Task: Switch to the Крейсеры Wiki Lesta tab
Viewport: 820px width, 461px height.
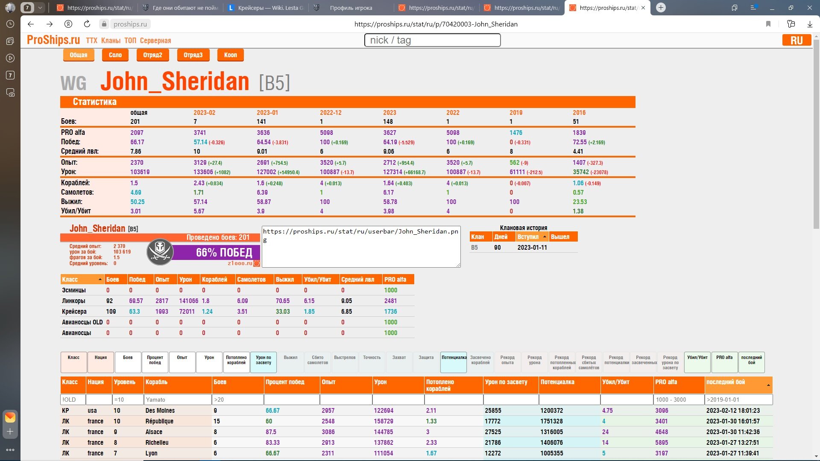Action: [x=265, y=8]
